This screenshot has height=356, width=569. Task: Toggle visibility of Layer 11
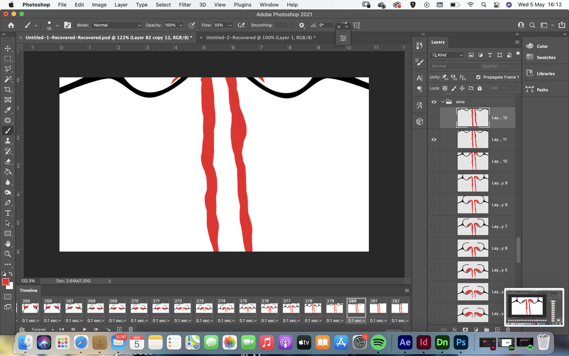[433, 139]
